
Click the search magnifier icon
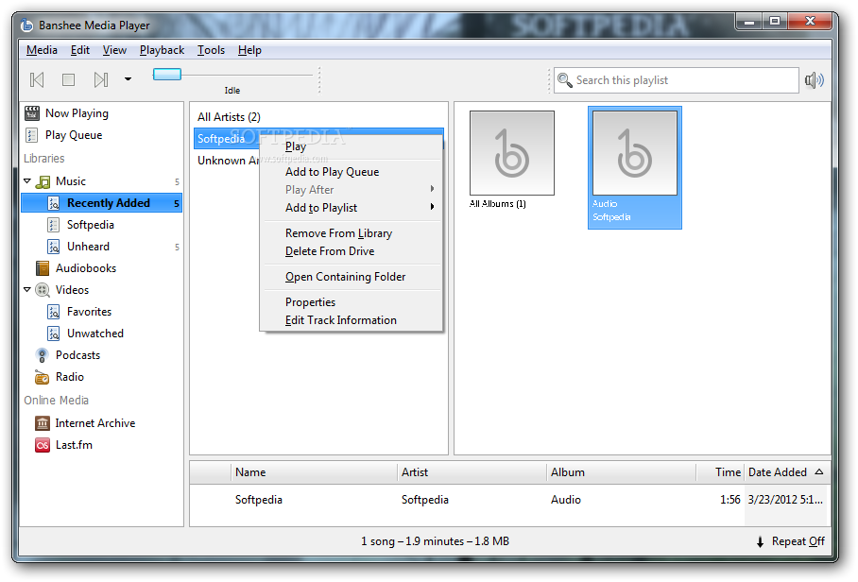click(x=564, y=80)
